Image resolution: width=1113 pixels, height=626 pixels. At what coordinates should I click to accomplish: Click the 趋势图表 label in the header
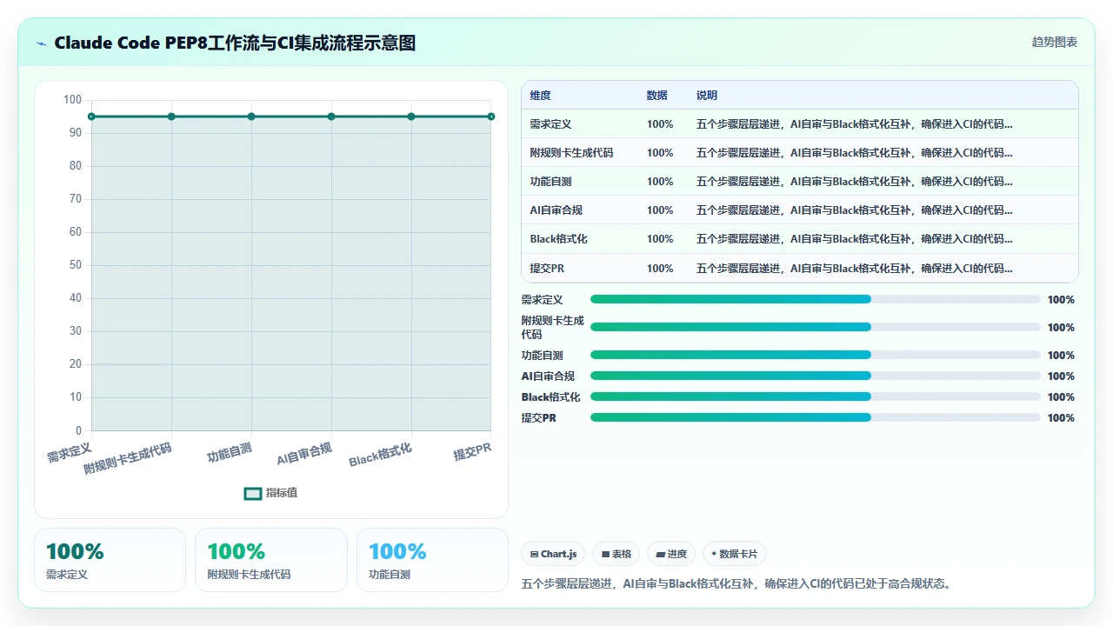point(1055,43)
